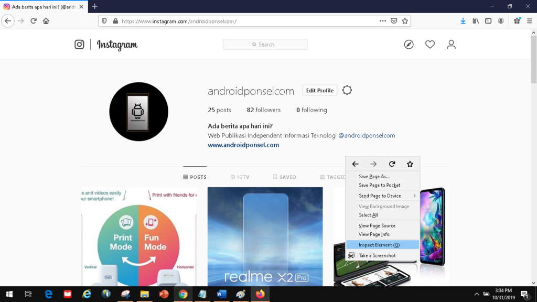Expand Send Page to Device submenu
The width and height of the screenshot is (537, 302).
382,196
